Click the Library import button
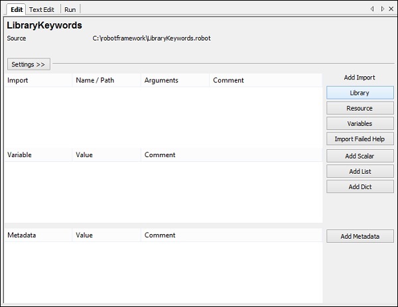The width and height of the screenshot is (398, 307). pos(360,93)
